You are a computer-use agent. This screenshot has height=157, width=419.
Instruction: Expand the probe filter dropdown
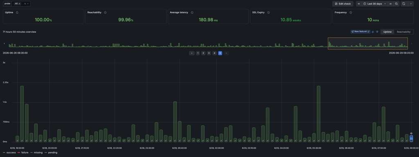28,4
